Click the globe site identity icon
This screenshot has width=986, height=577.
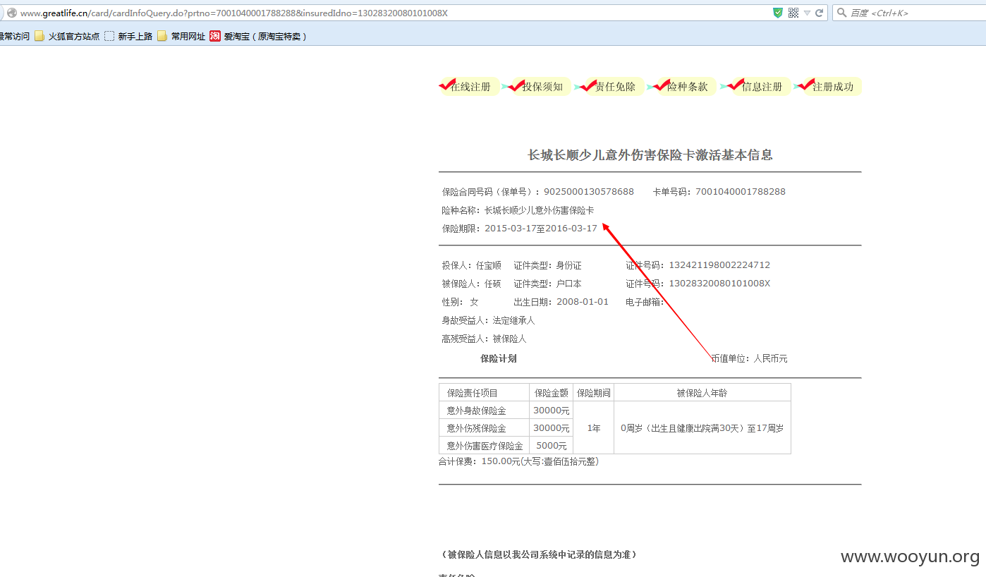click(x=11, y=13)
